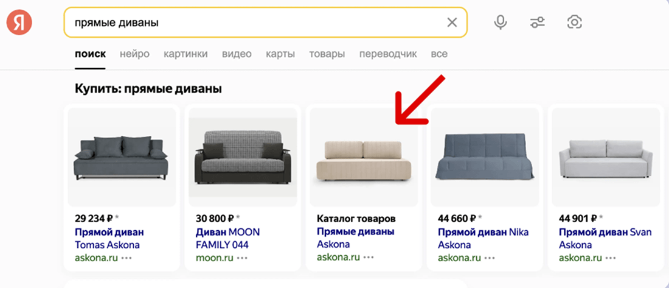View the beige catalog sofa thumbnail
The height and width of the screenshot is (288, 669).
click(364, 158)
